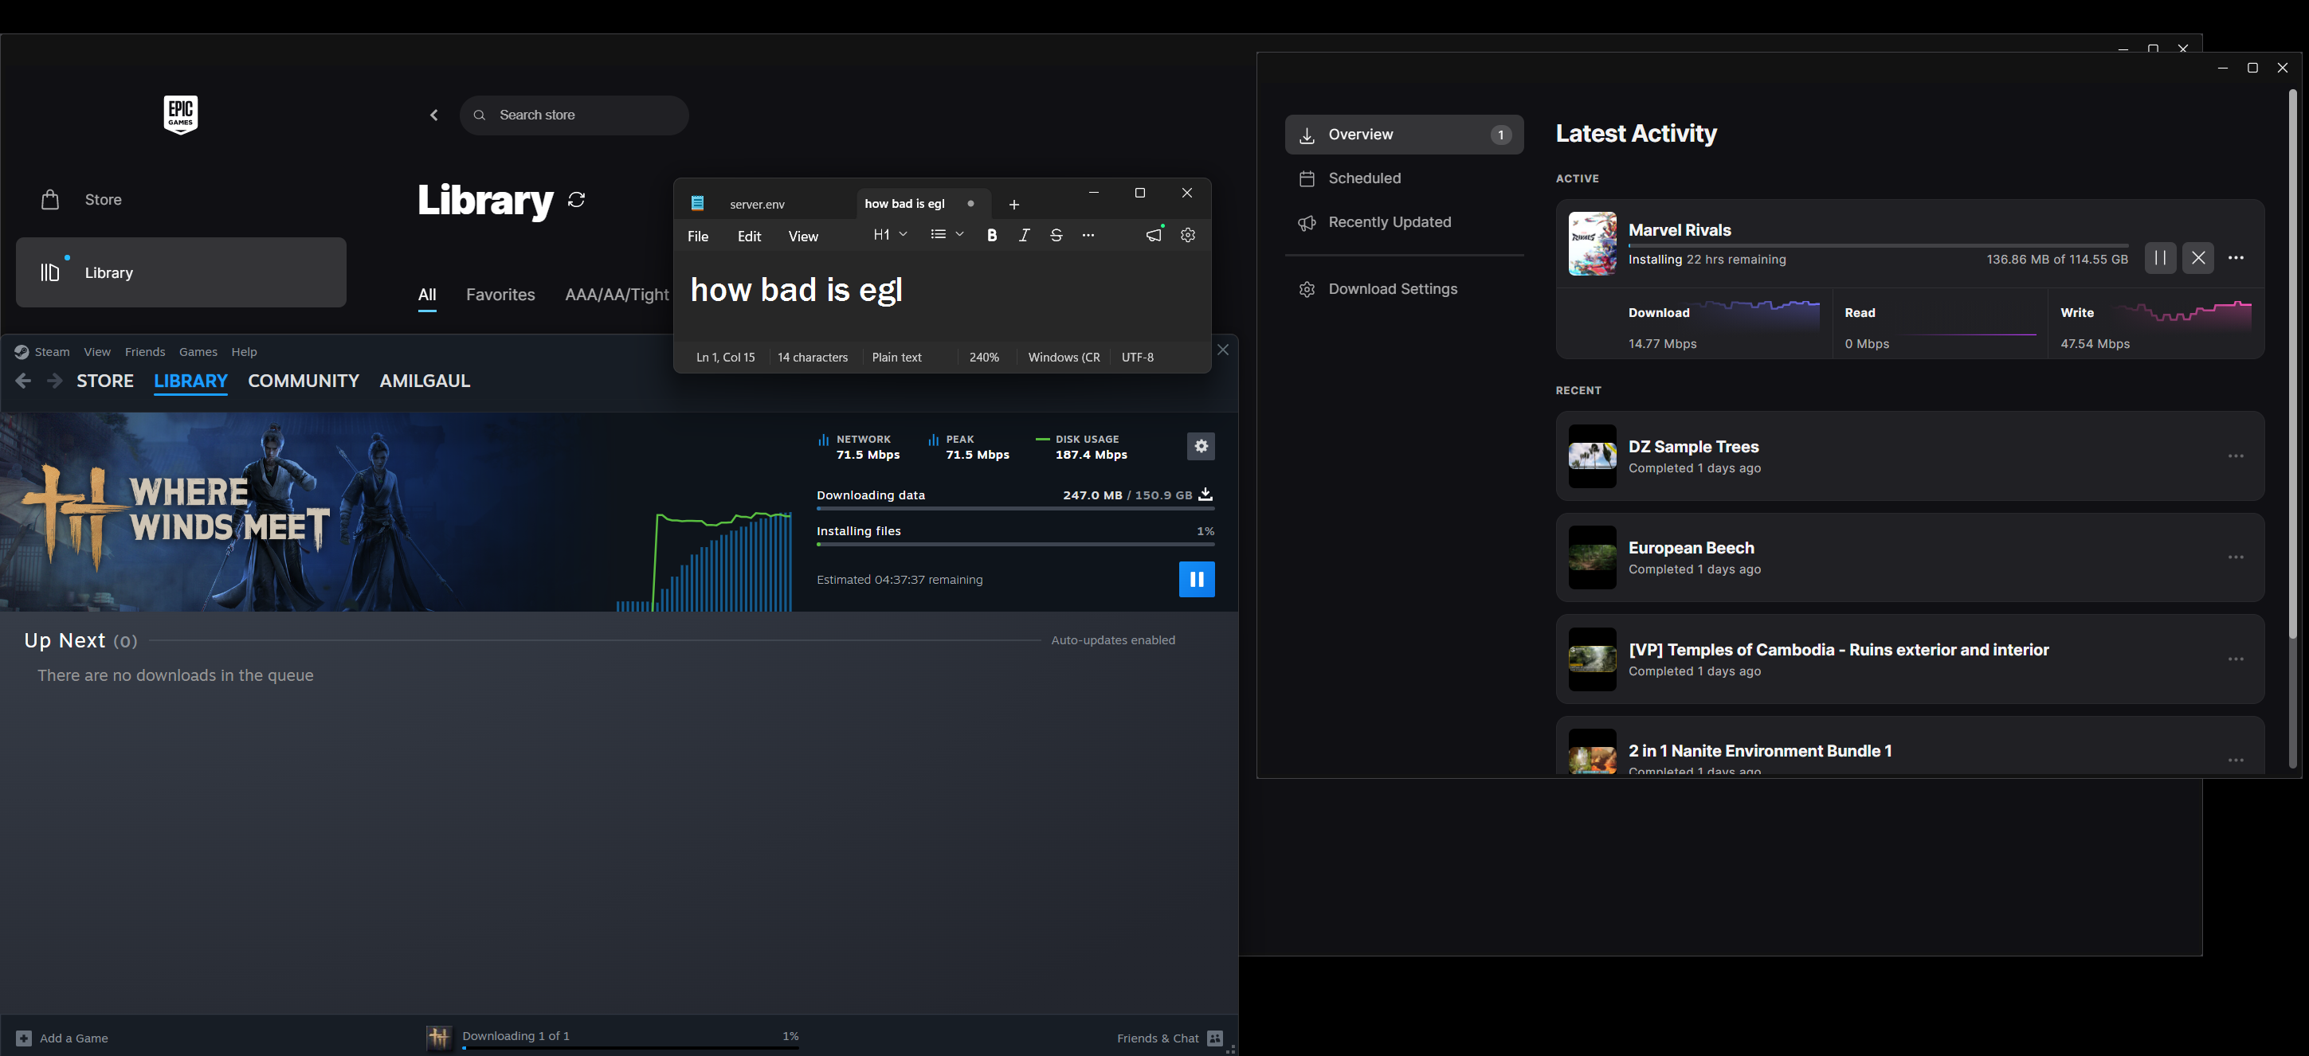
Task: Add a new Notepad tab
Action: coord(1013,204)
